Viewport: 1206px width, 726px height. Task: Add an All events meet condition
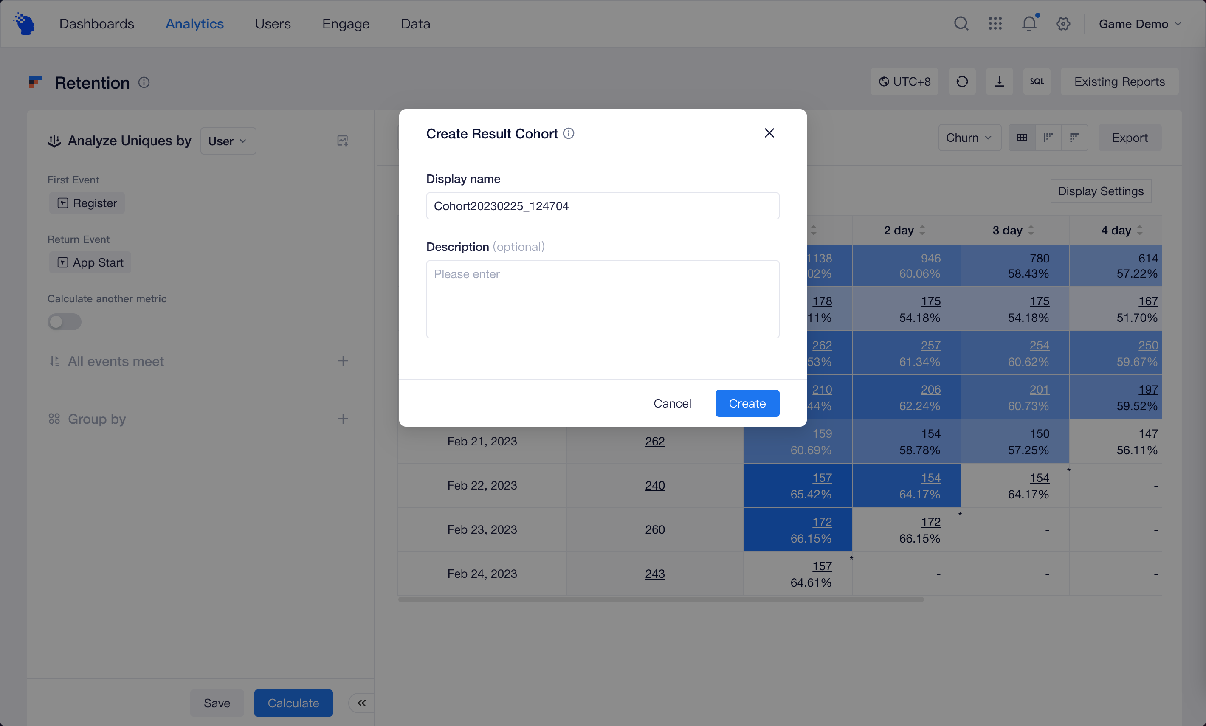[343, 361]
